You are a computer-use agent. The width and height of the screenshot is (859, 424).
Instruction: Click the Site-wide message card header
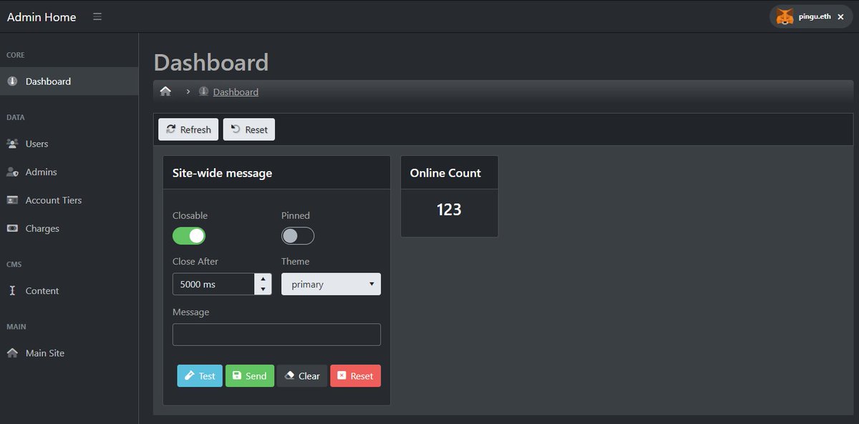[x=276, y=173]
